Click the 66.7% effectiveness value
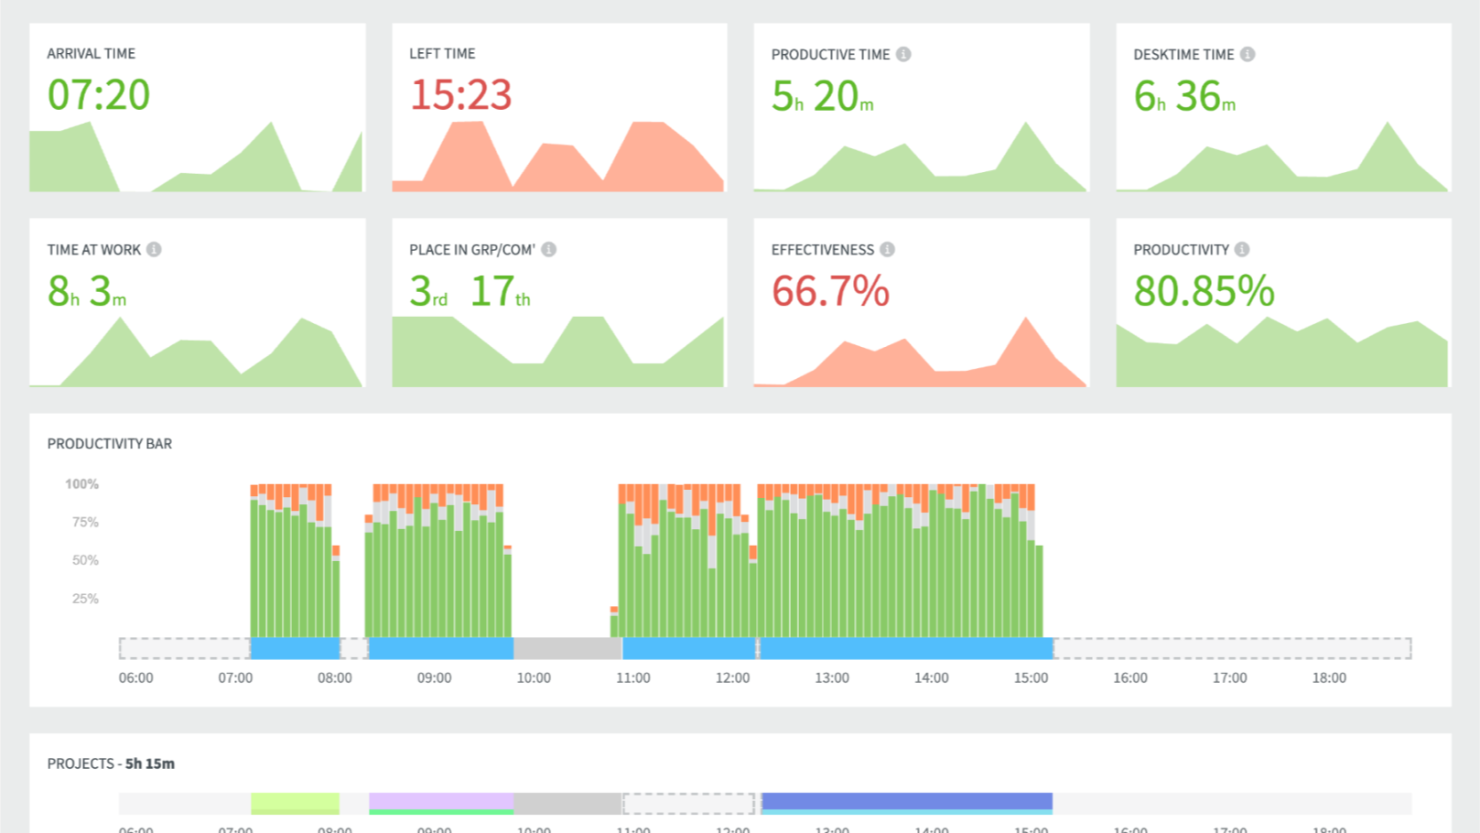The width and height of the screenshot is (1480, 833). pyautogui.click(x=829, y=291)
